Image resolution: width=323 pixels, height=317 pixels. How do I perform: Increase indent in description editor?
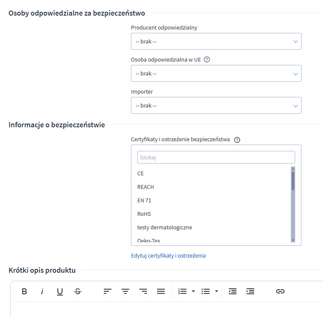250,291
